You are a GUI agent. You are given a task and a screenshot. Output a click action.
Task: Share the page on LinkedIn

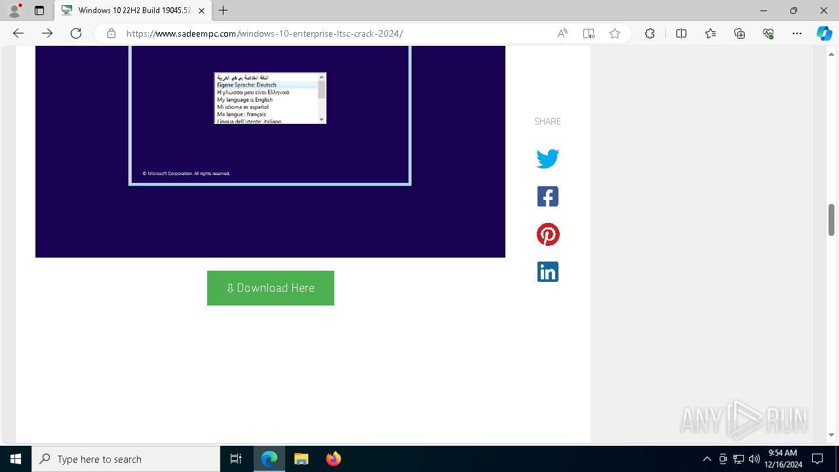point(547,272)
